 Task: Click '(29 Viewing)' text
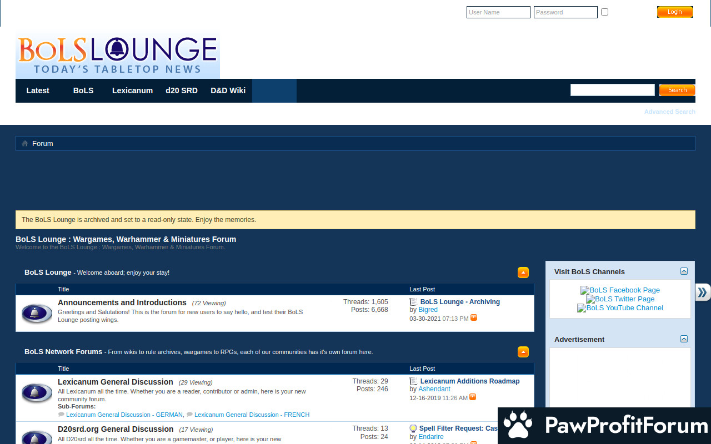tap(196, 382)
